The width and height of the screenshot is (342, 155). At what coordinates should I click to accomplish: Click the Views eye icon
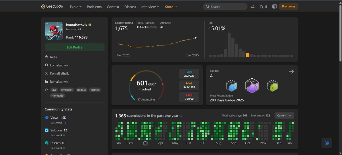tap(47, 118)
